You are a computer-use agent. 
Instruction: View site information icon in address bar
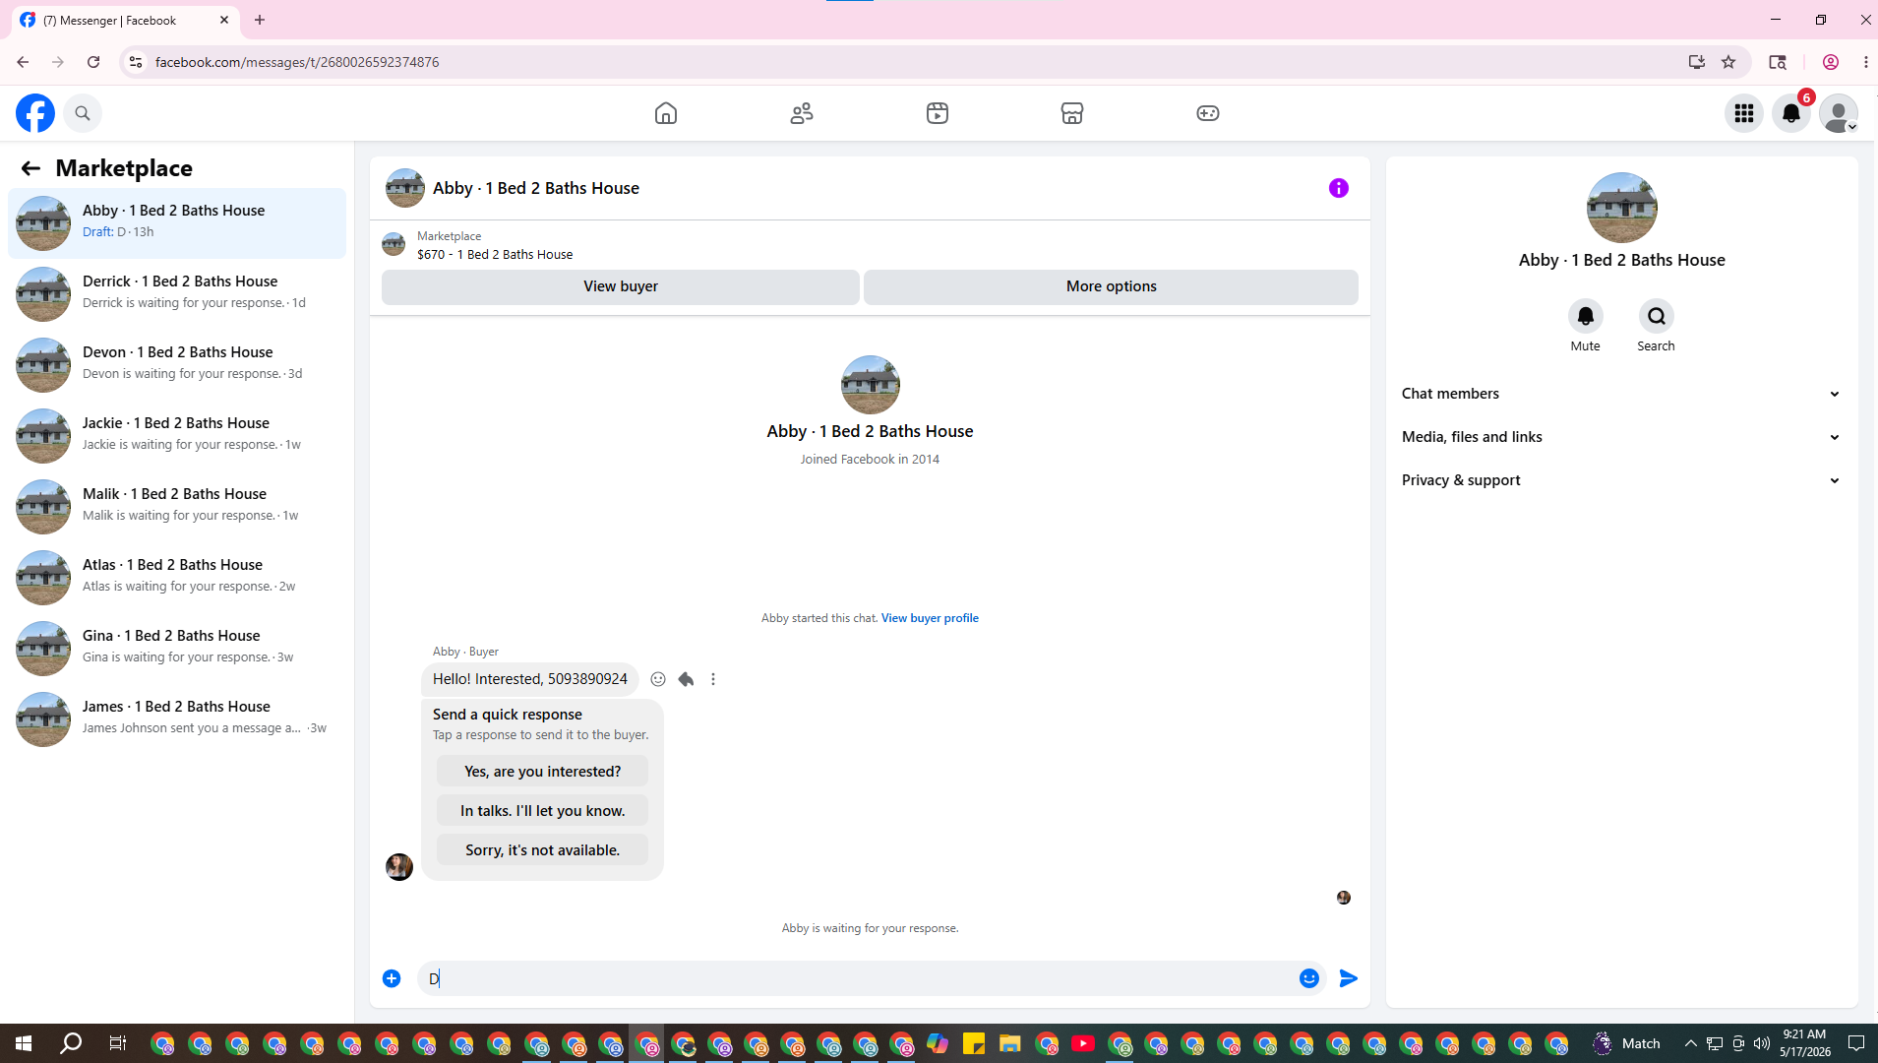tap(136, 62)
